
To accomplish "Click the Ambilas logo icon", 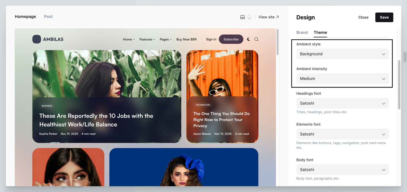I will click(x=37, y=39).
